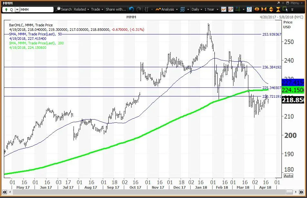
Task: Click the 253.939367 level label
Action: pyautogui.click(x=272, y=34)
